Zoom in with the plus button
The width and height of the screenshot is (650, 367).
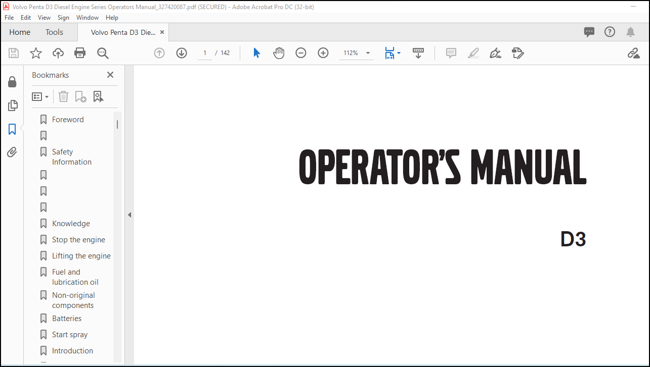[323, 53]
